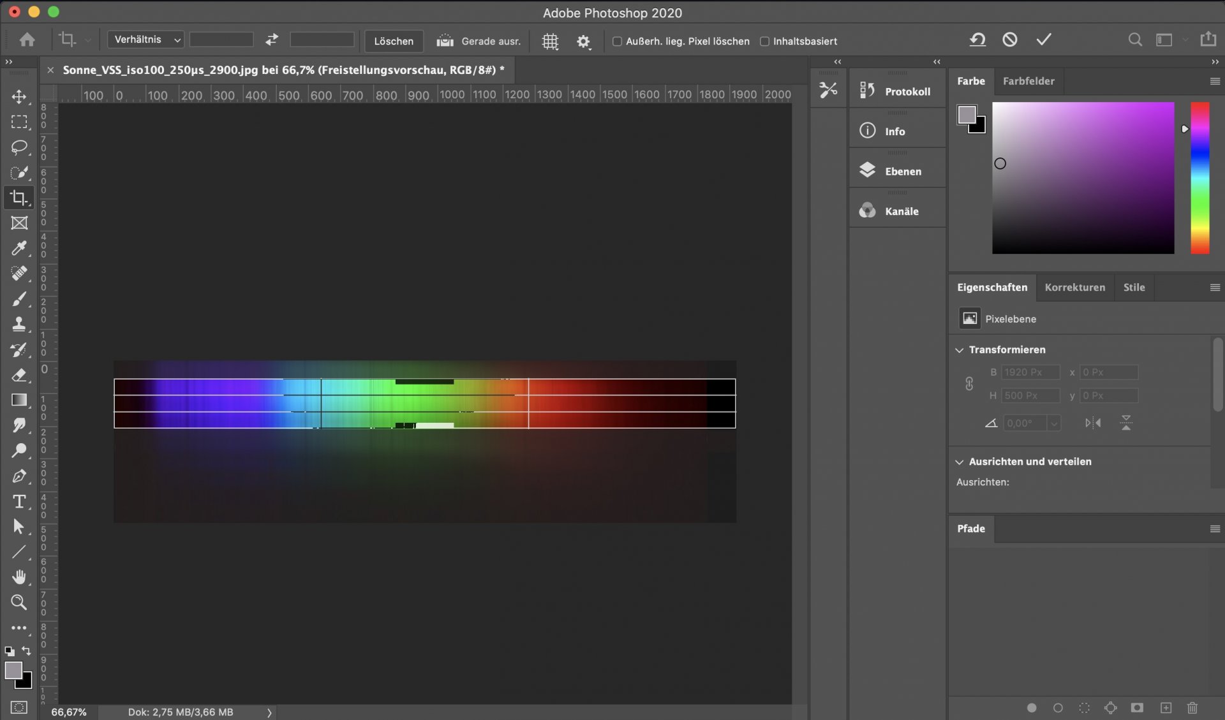The width and height of the screenshot is (1225, 720).
Task: Click the 'Gerade ausr.' straighten button
Action: (x=479, y=41)
